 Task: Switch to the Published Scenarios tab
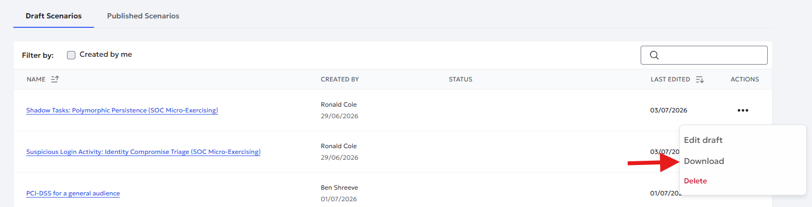click(143, 16)
